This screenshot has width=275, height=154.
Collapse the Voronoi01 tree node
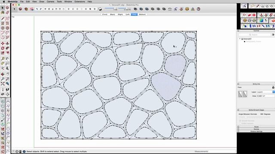pos(240,39)
